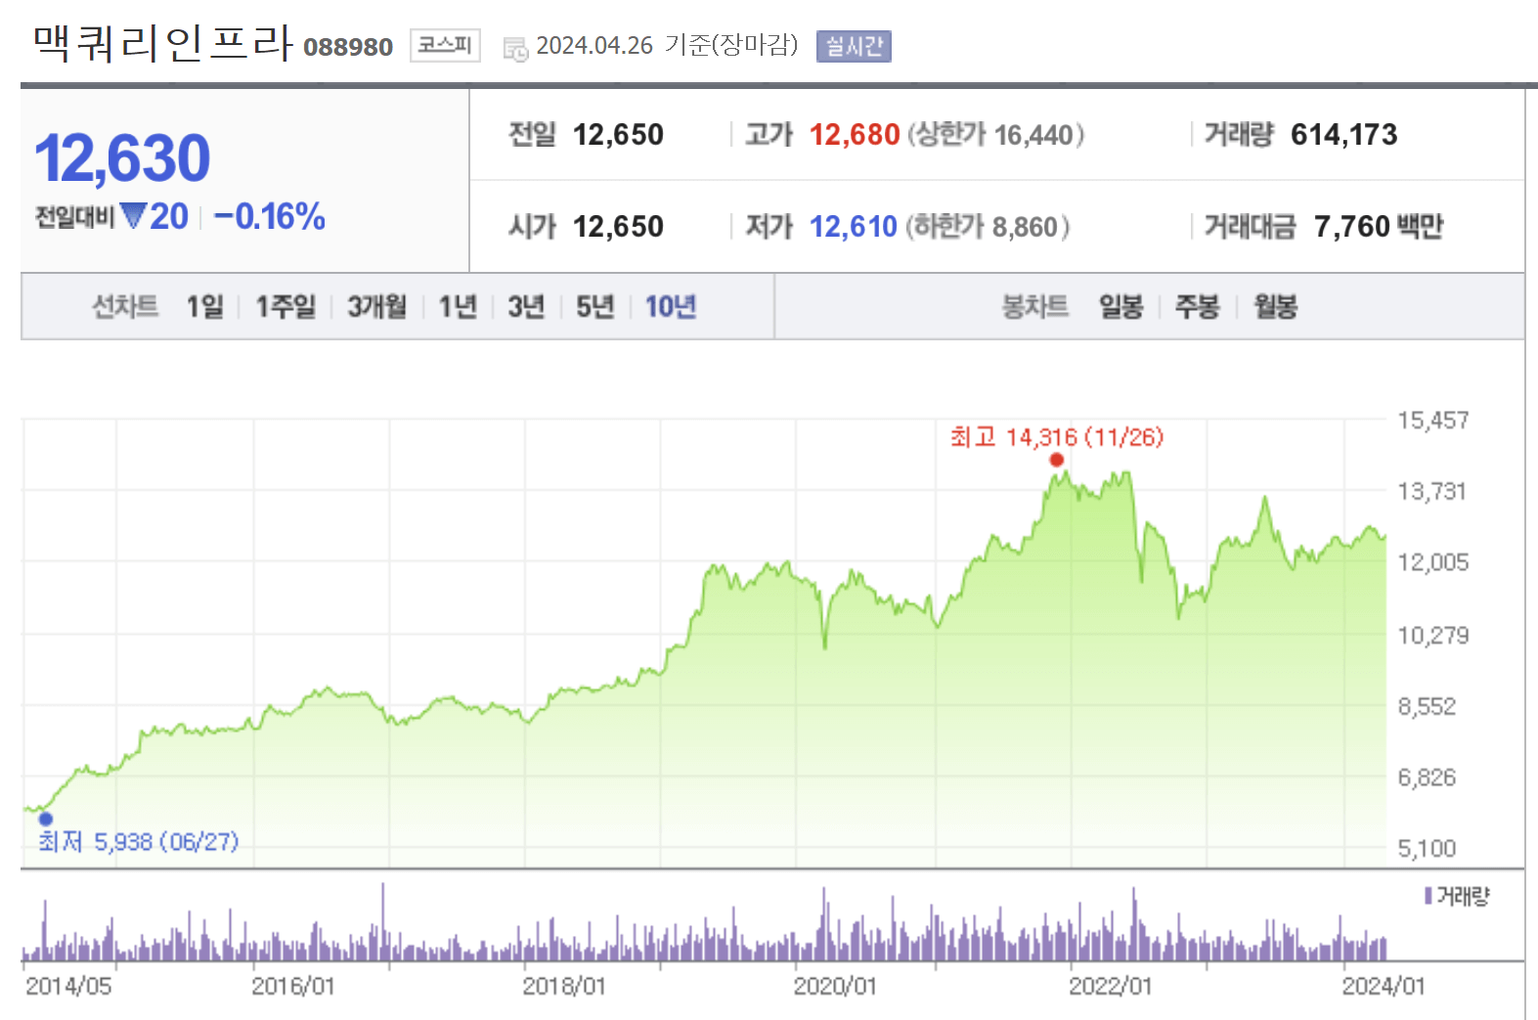Click the 고가 value 12,680
Screen dimensions: 1538x1020
pos(855,134)
